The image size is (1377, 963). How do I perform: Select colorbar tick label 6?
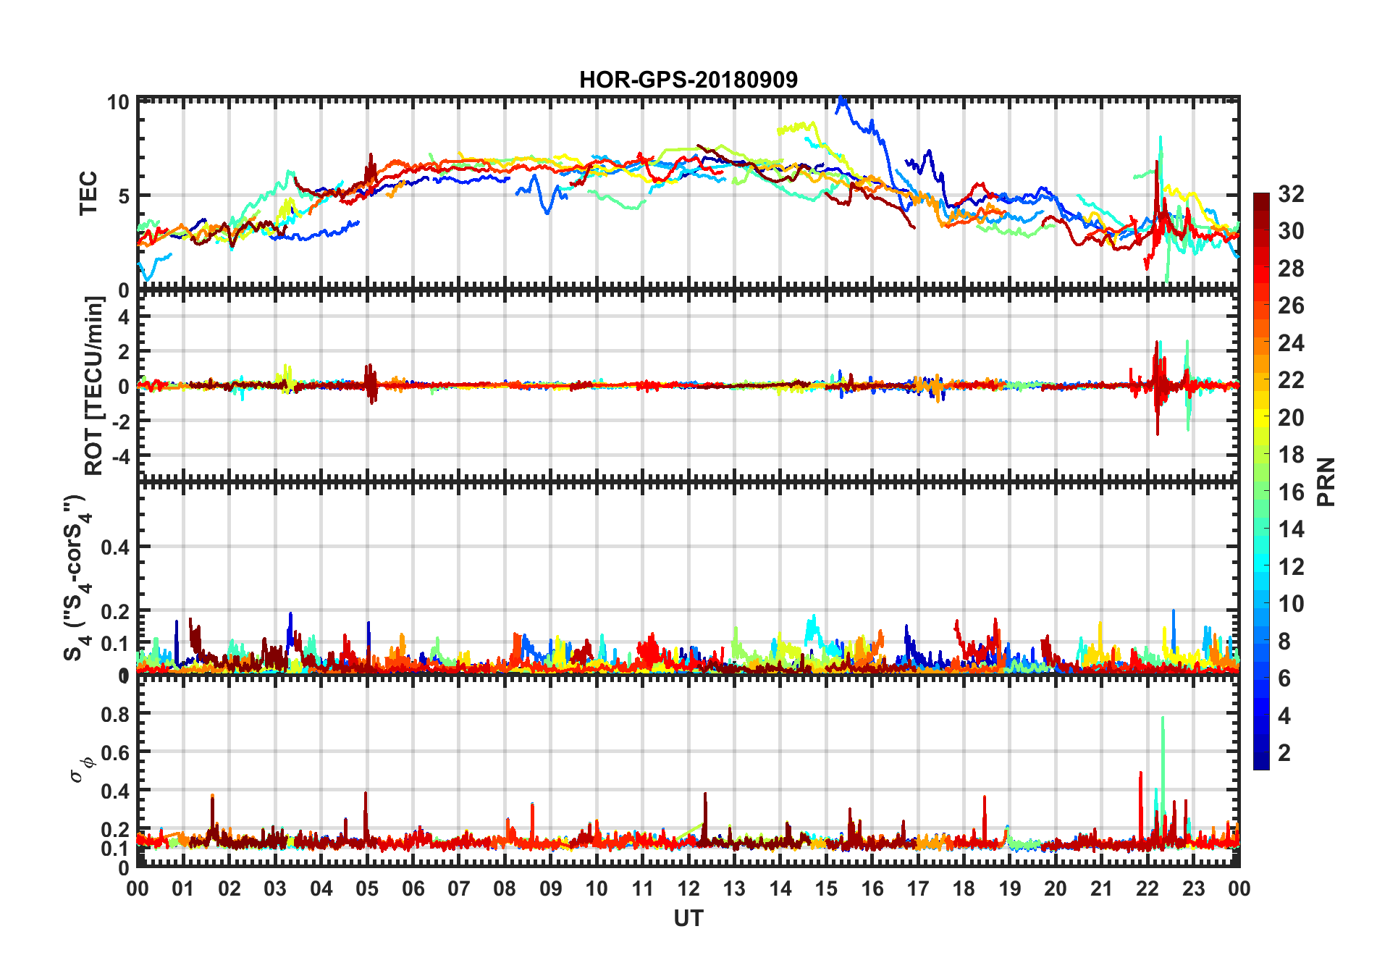tap(1284, 678)
